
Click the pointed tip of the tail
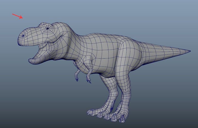coord(189,51)
